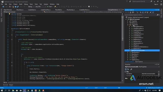
Task: Click the Start debugging play button
Action: click(48, 7)
